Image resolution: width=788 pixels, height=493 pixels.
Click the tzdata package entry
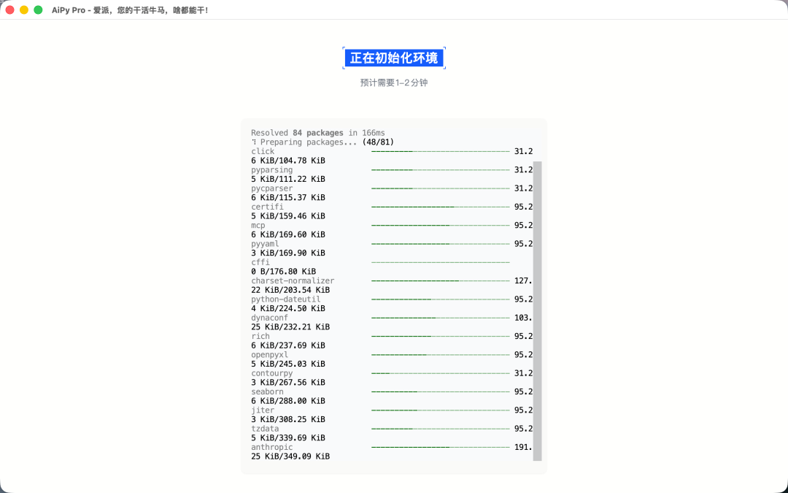[392, 433]
